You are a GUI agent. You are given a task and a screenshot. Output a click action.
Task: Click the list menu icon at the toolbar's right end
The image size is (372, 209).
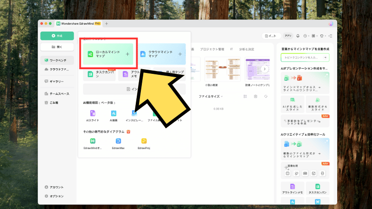pos(331,36)
